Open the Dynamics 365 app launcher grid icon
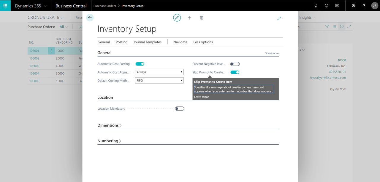Screen dimensions: 380x182 tap(5, 5)
